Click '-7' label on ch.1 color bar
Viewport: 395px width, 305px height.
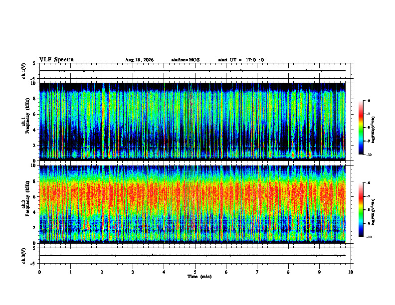[368, 114]
